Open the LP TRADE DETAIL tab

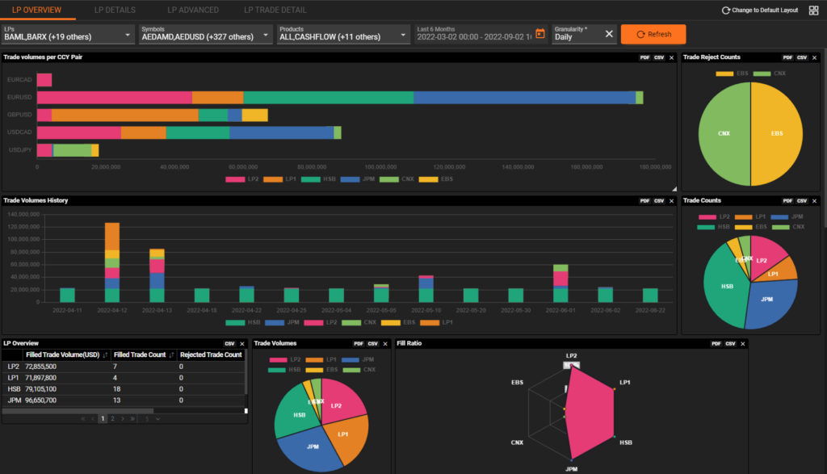(x=275, y=10)
